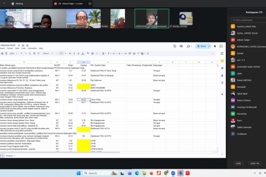Get add-ons with side panel plus

coord(222,94)
